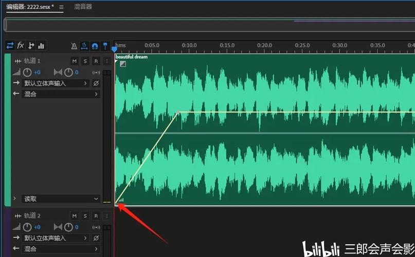Arm Track 2 for record with R
415x257 pixels.
(96, 216)
